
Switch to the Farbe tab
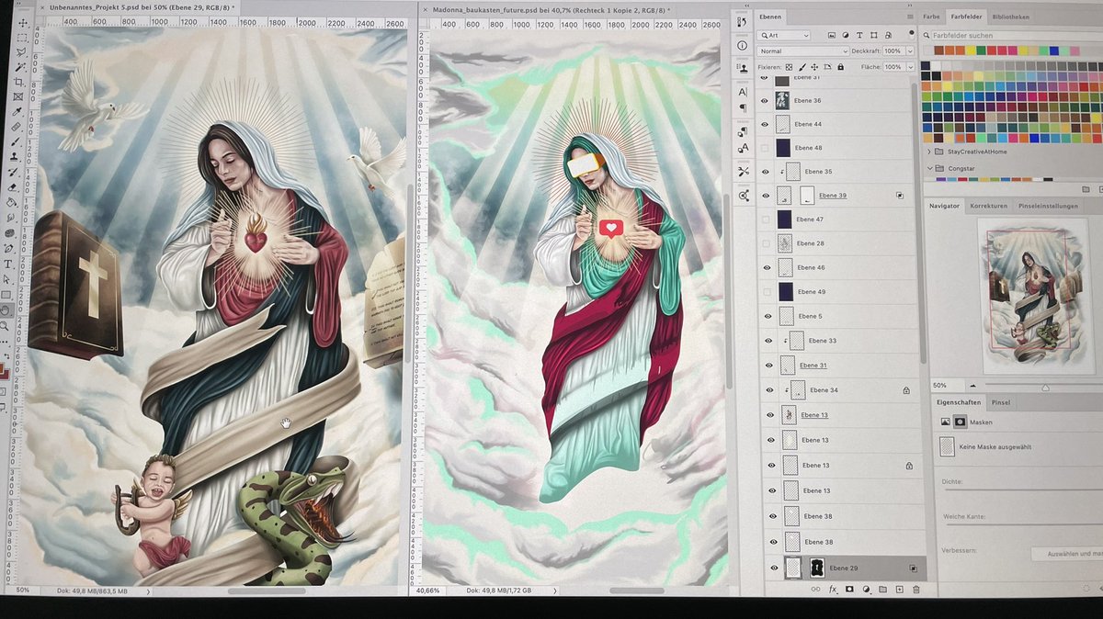(932, 17)
